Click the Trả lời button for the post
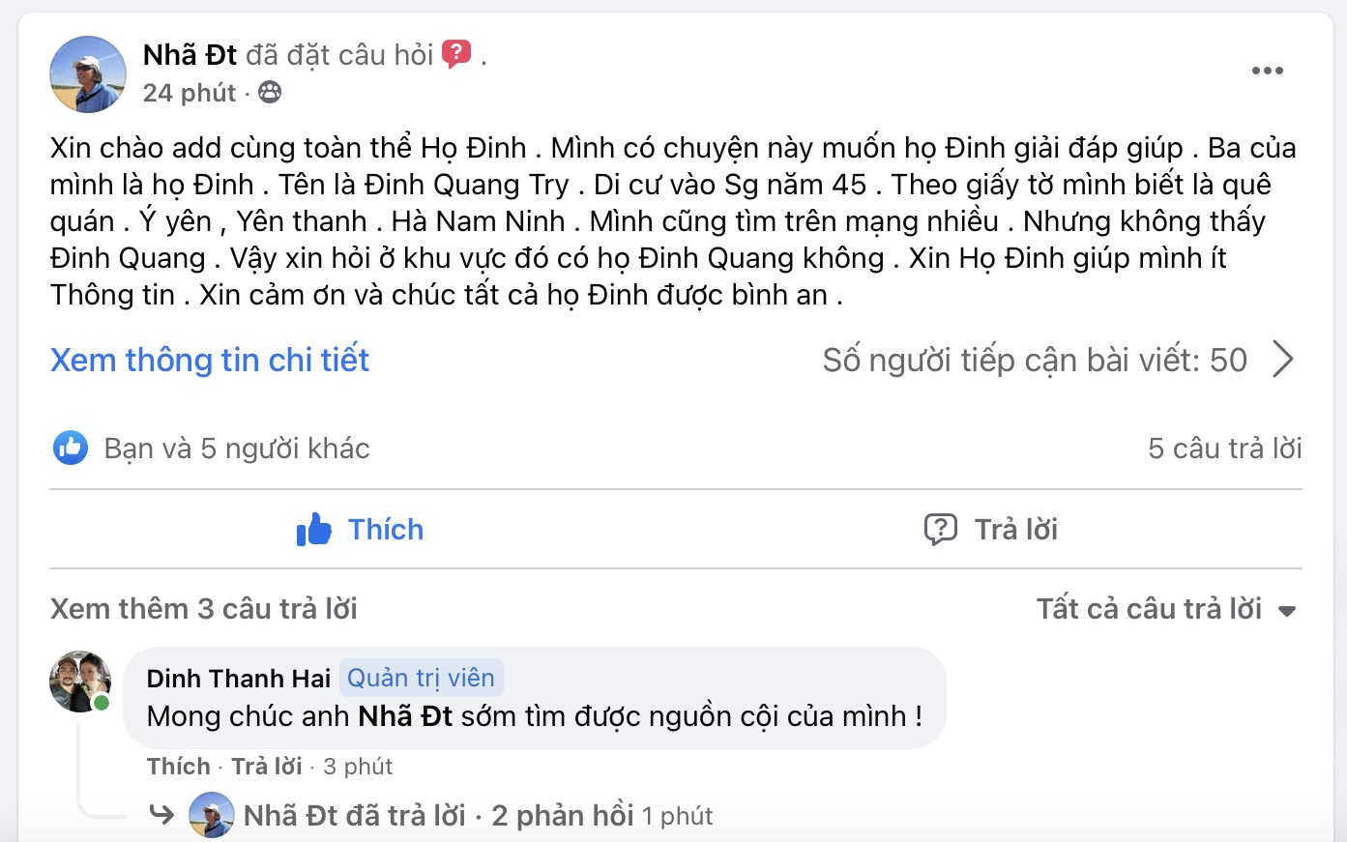The width and height of the screenshot is (1347, 842). click(x=990, y=529)
